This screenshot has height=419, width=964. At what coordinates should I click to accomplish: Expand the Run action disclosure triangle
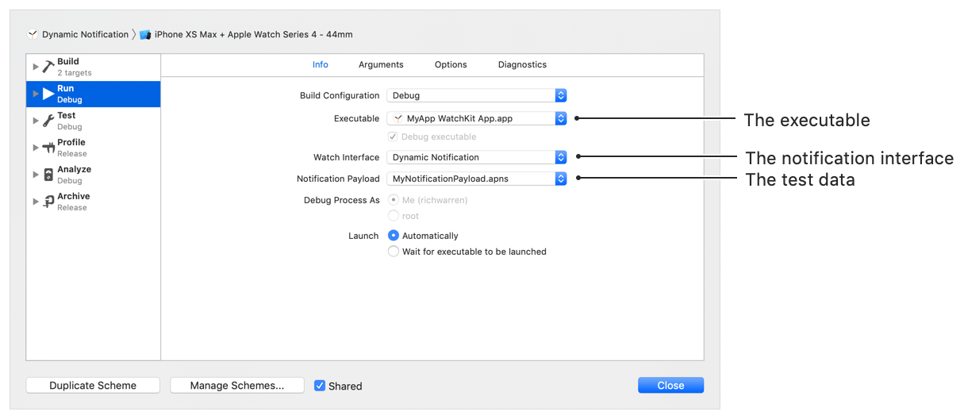click(35, 94)
